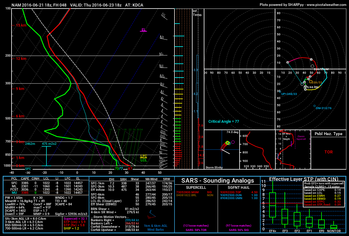This screenshot has height=236, width=349.
Task: Click the SARS: 56% SIG summary
Action: 238,230
